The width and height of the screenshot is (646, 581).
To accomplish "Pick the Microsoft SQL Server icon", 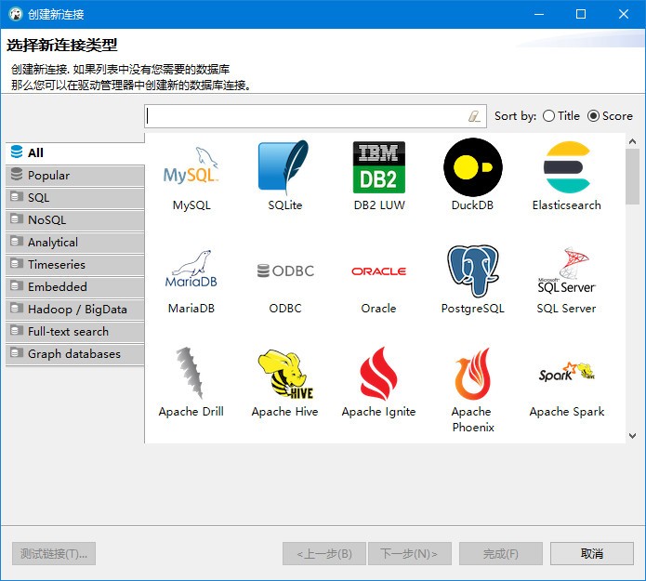I will coord(567,270).
